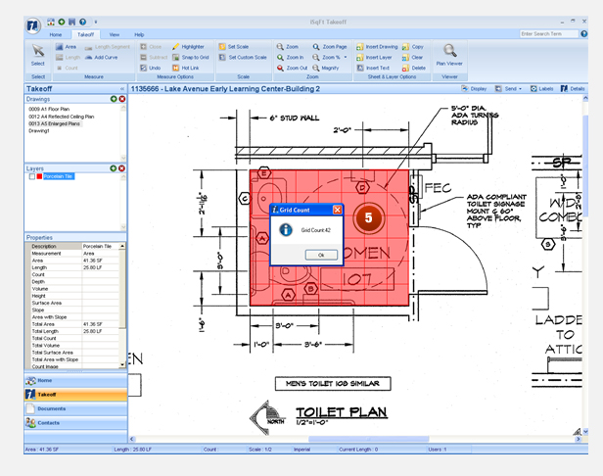Open the Send dropdown
603x476 pixels.
(508, 89)
